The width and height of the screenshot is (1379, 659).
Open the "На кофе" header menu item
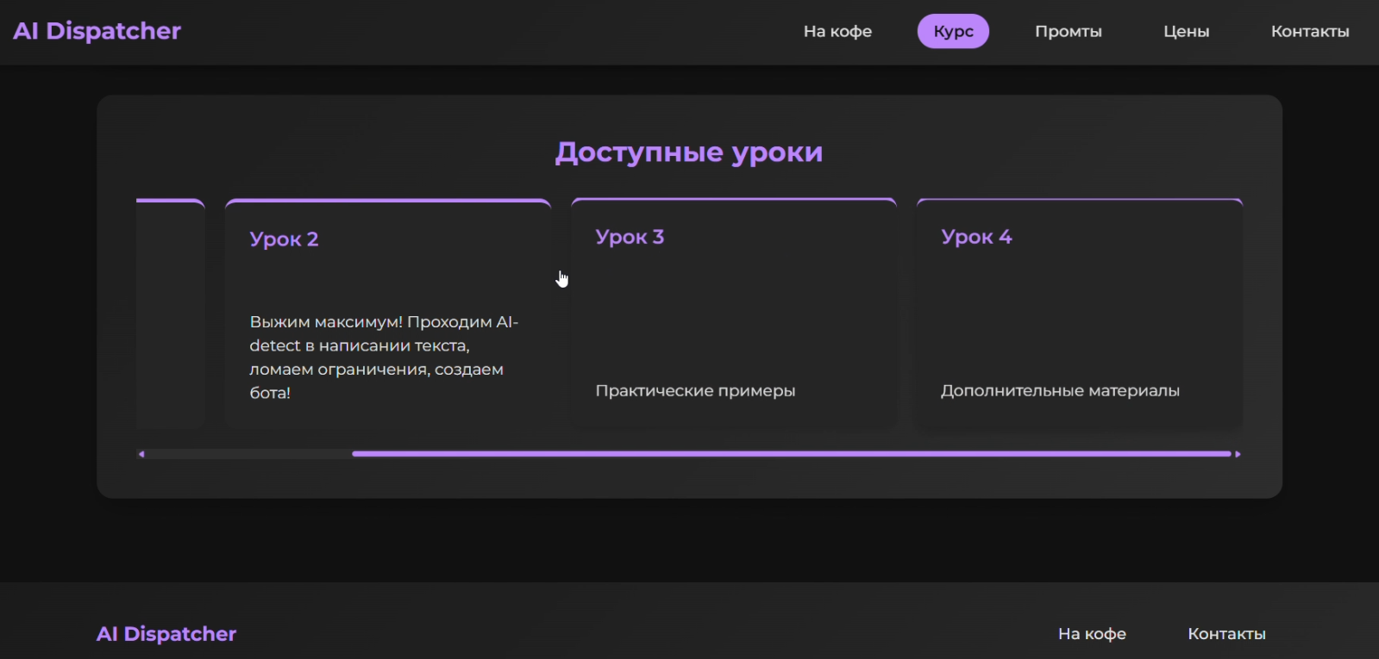[x=837, y=31]
